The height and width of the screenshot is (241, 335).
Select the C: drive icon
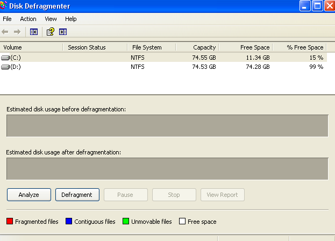tap(5, 58)
